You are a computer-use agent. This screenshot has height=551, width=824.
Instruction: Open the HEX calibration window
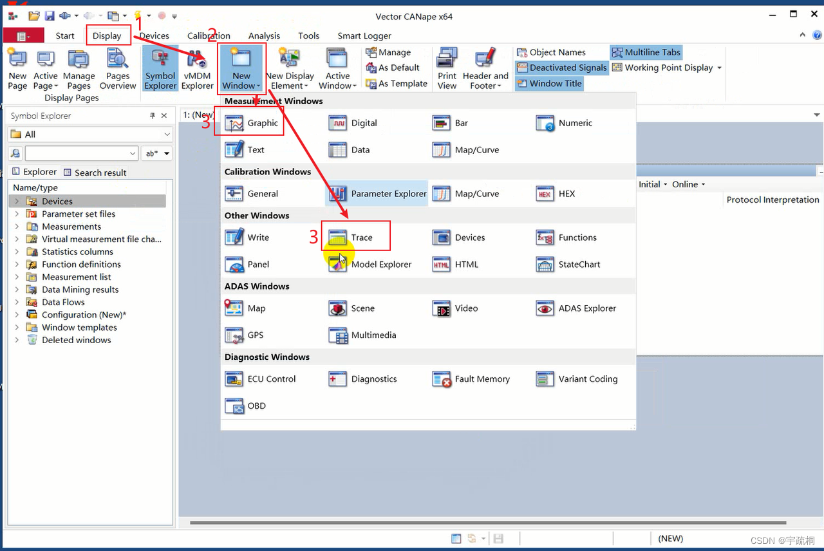point(556,194)
